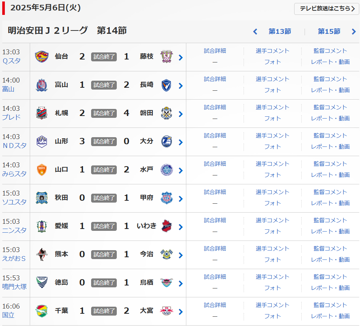This screenshot has width=360, height=326.
Task: Click the Chiba team crest icon
Action: coord(41,311)
